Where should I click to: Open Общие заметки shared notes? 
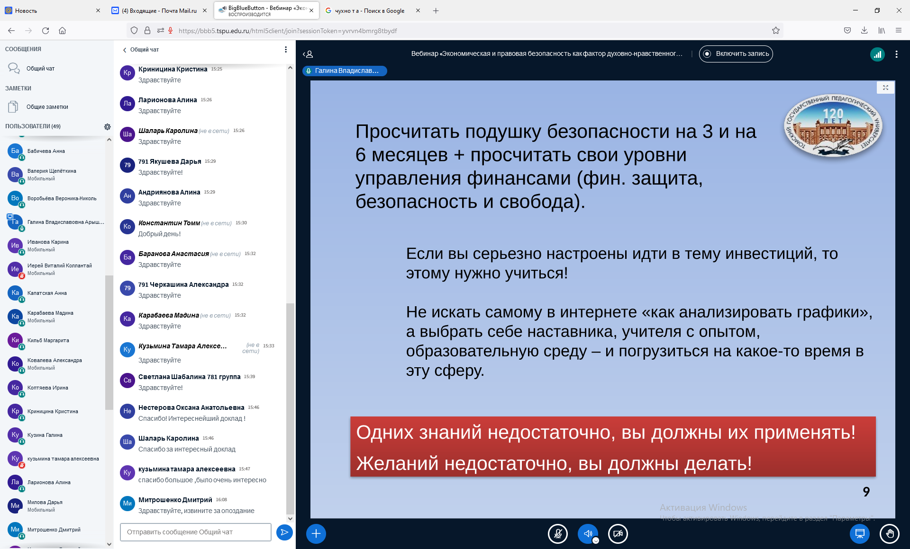(57, 107)
